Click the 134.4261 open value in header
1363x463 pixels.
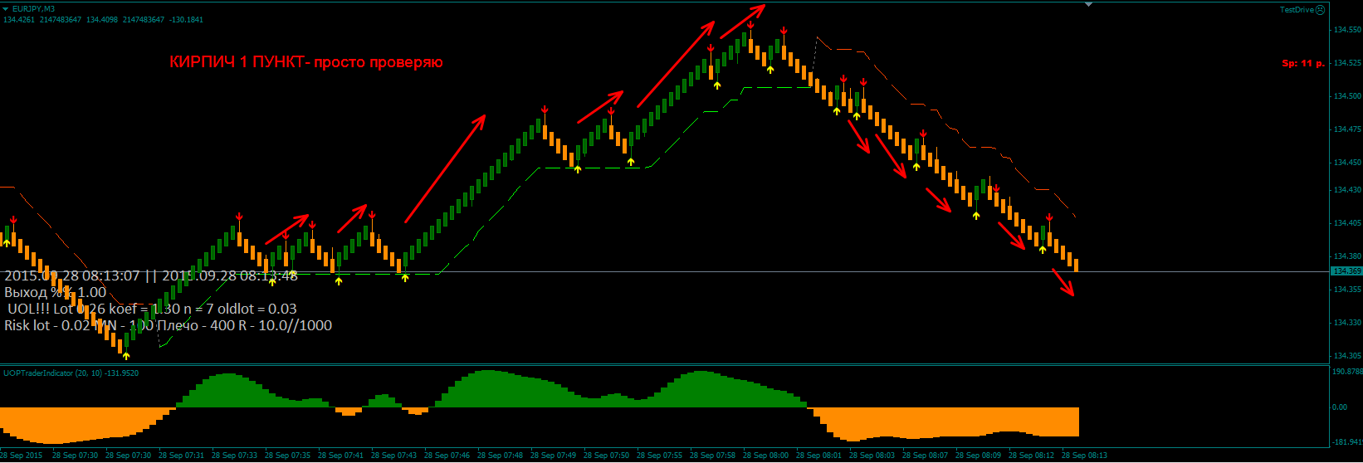(x=18, y=19)
